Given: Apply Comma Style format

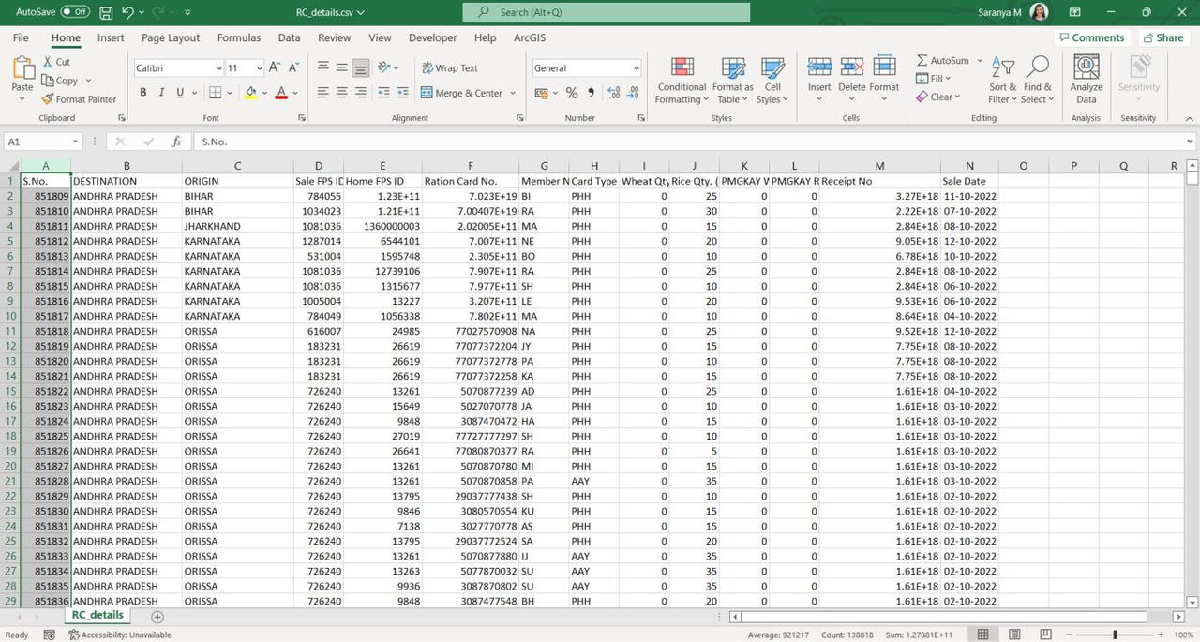Looking at the screenshot, I should 591,93.
